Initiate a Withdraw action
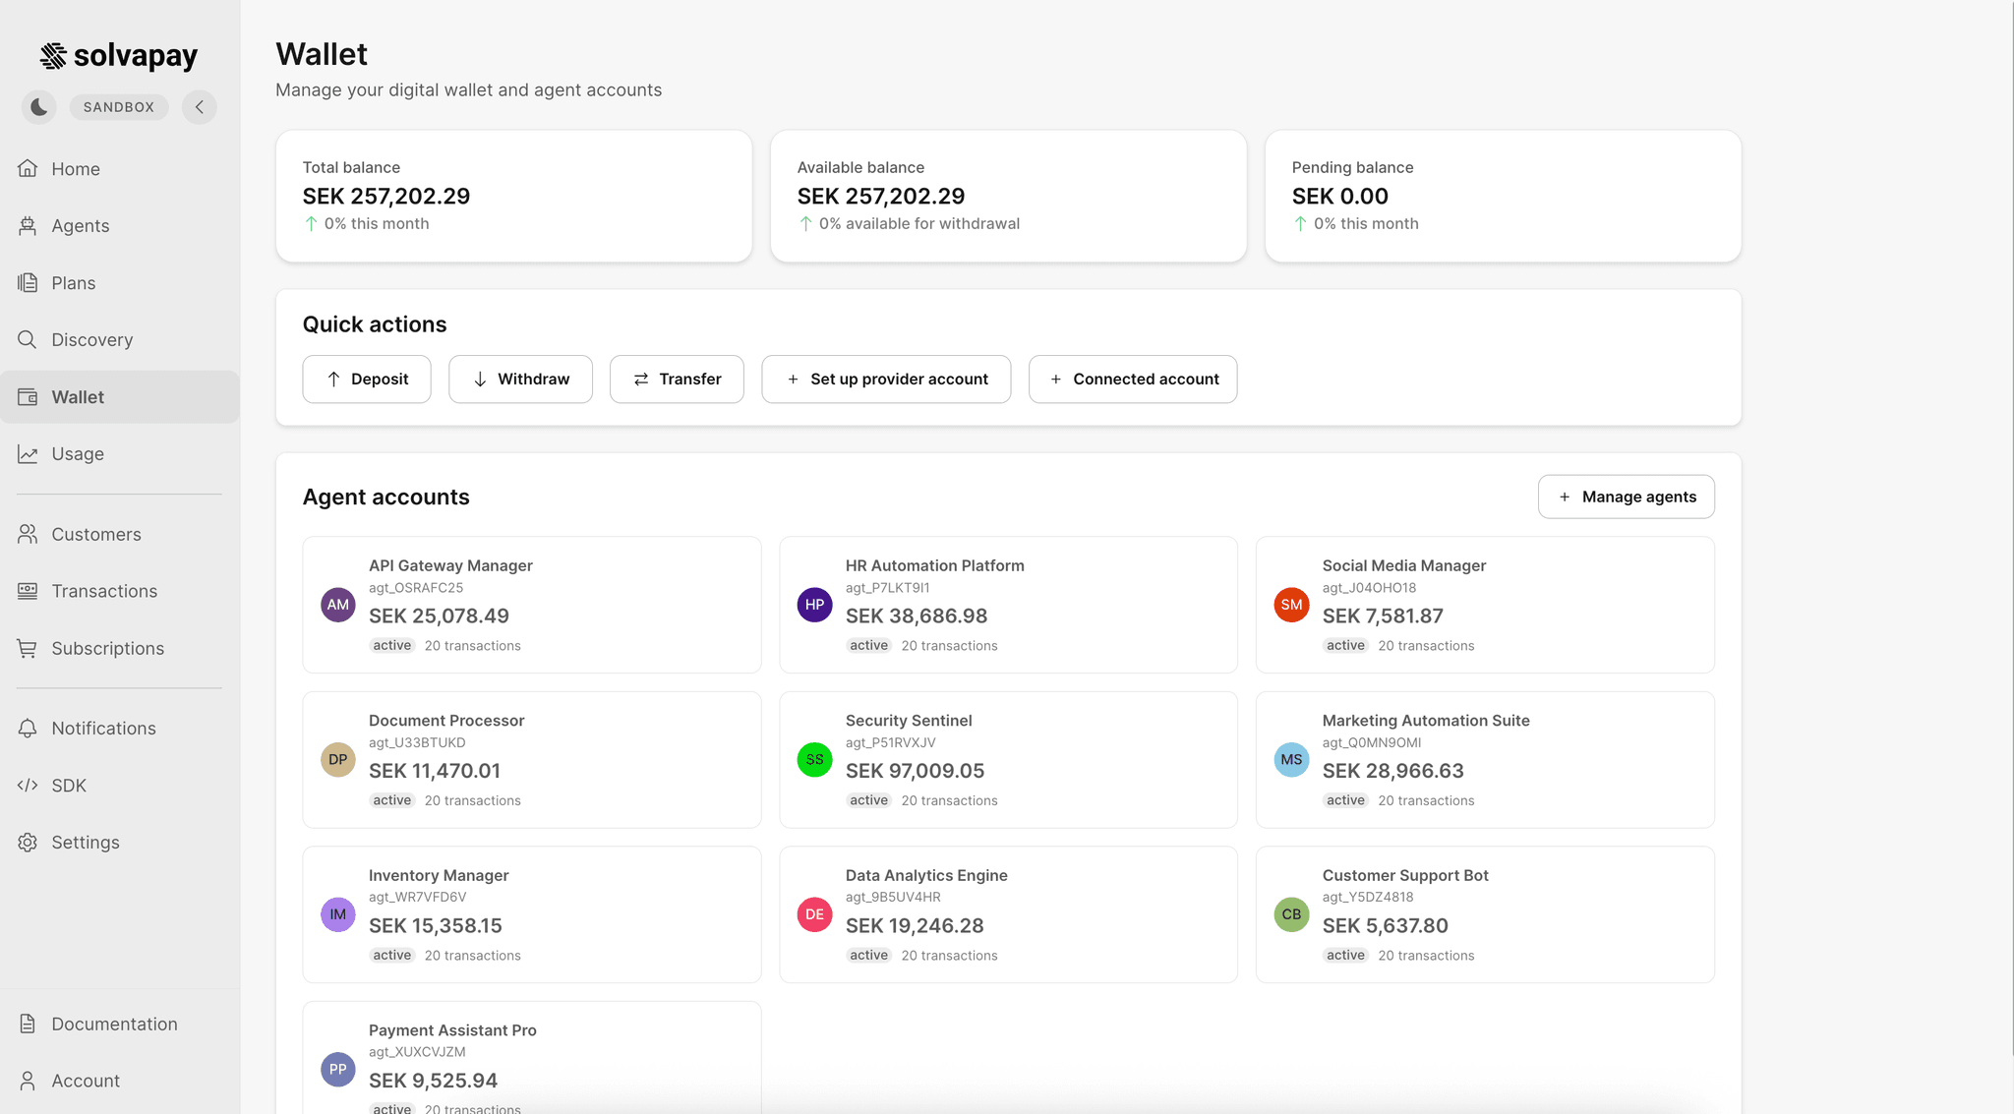Image resolution: width=2014 pixels, height=1114 pixels. pyautogui.click(x=520, y=379)
